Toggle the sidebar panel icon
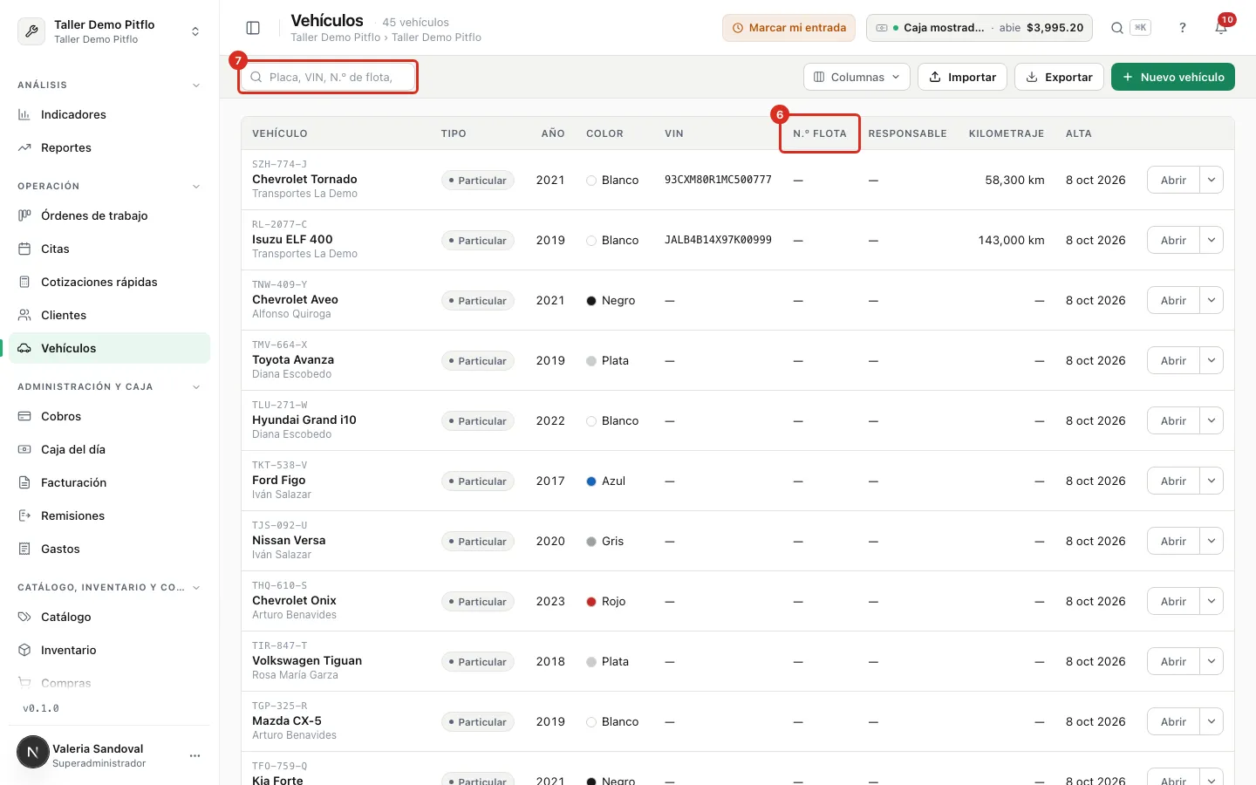The height and width of the screenshot is (785, 1256). pos(253,28)
